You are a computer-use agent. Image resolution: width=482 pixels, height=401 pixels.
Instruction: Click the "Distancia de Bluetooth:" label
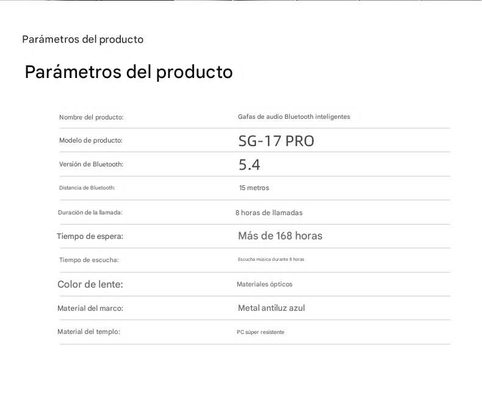[87, 188]
